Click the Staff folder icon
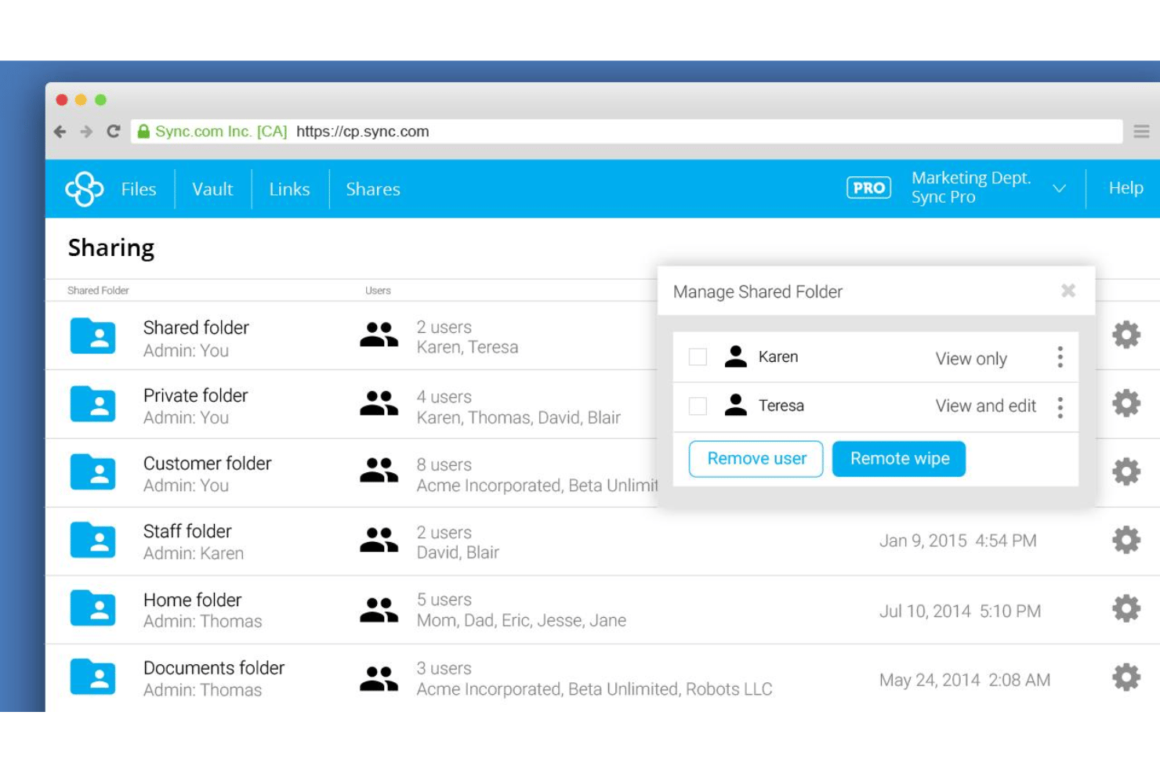 92,540
